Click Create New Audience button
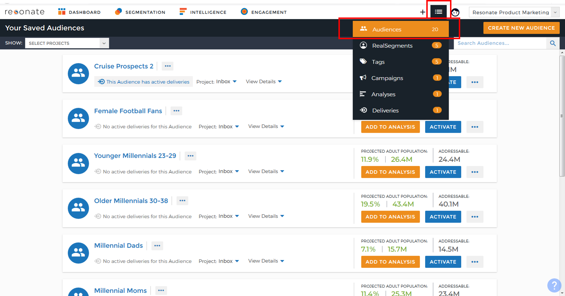Image resolution: width=565 pixels, height=296 pixels. tap(521, 28)
